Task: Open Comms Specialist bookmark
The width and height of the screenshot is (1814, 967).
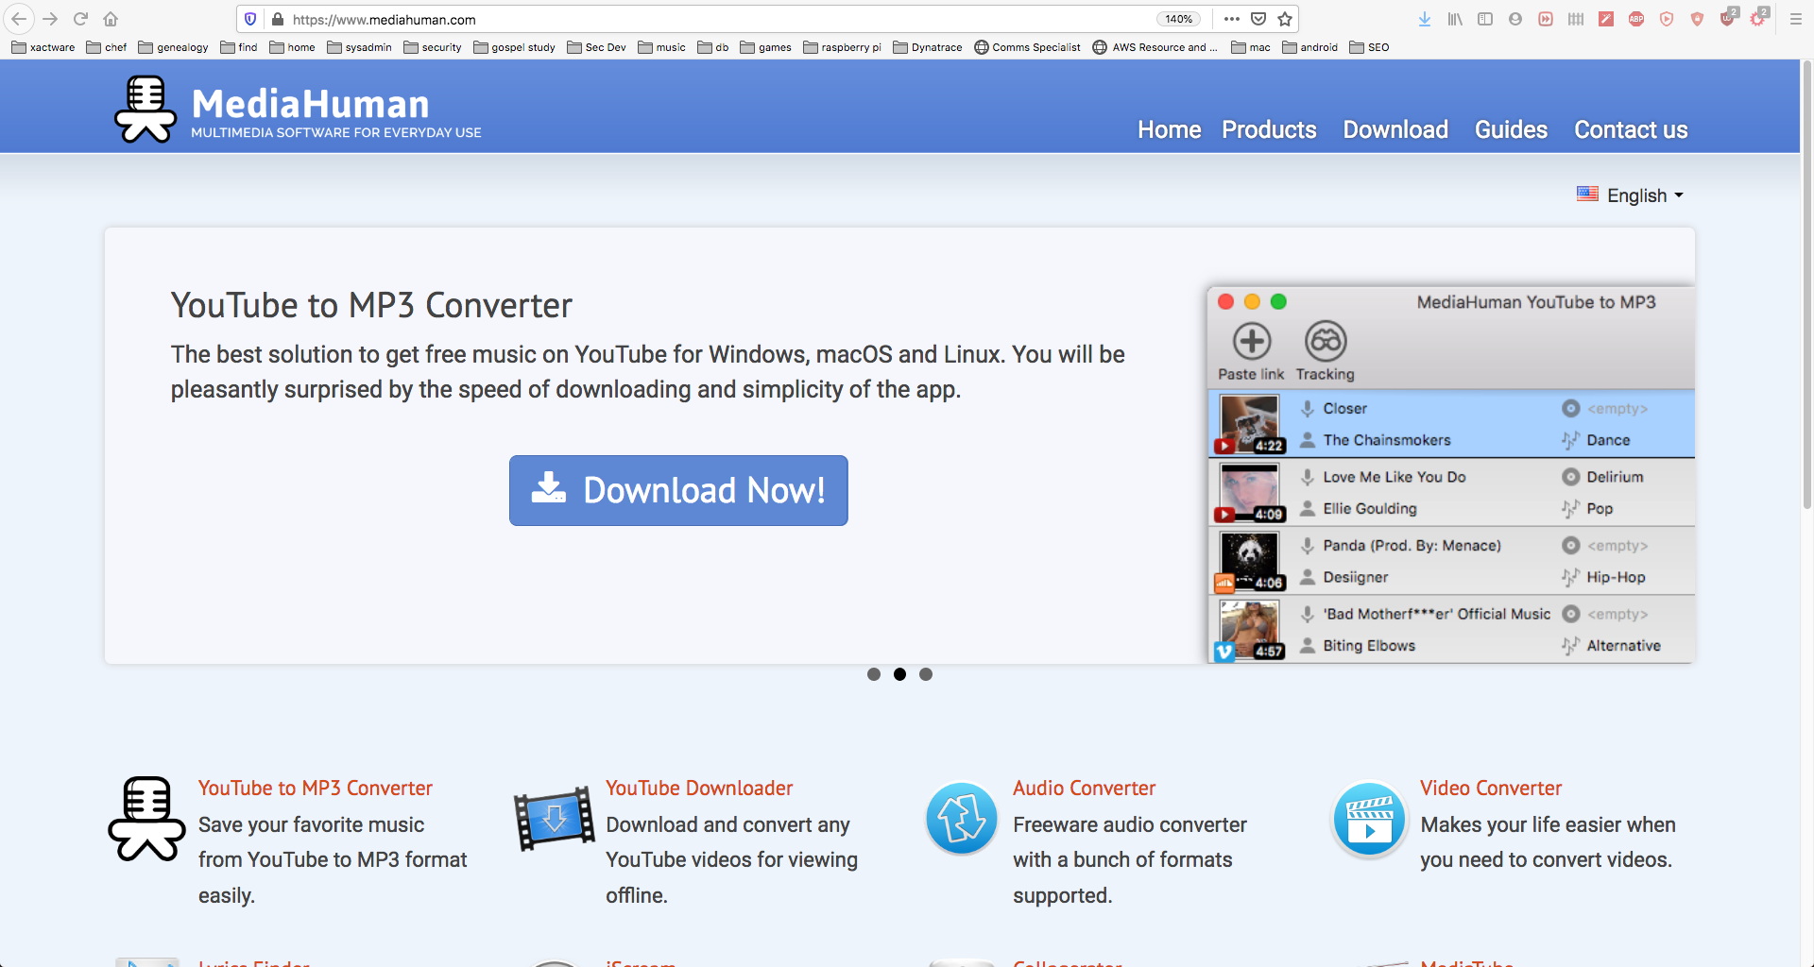Action: click(x=1027, y=47)
